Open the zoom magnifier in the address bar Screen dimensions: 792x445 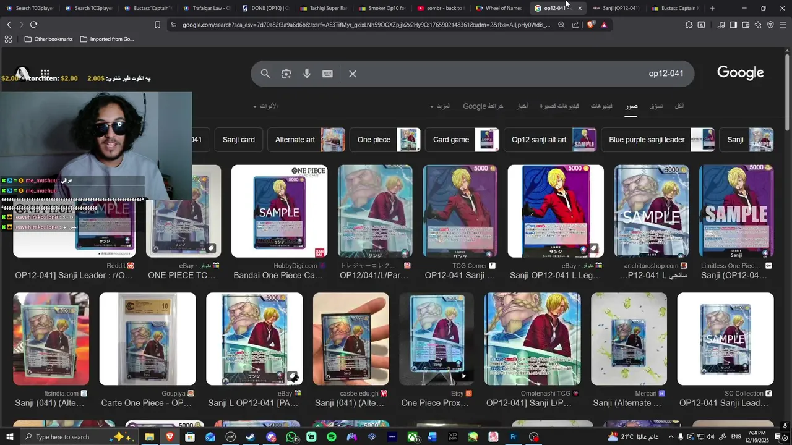(x=561, y=25)
